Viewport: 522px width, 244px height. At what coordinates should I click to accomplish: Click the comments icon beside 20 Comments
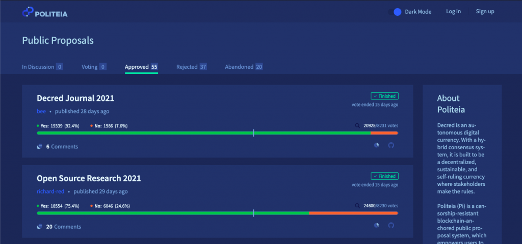point(40,227)
